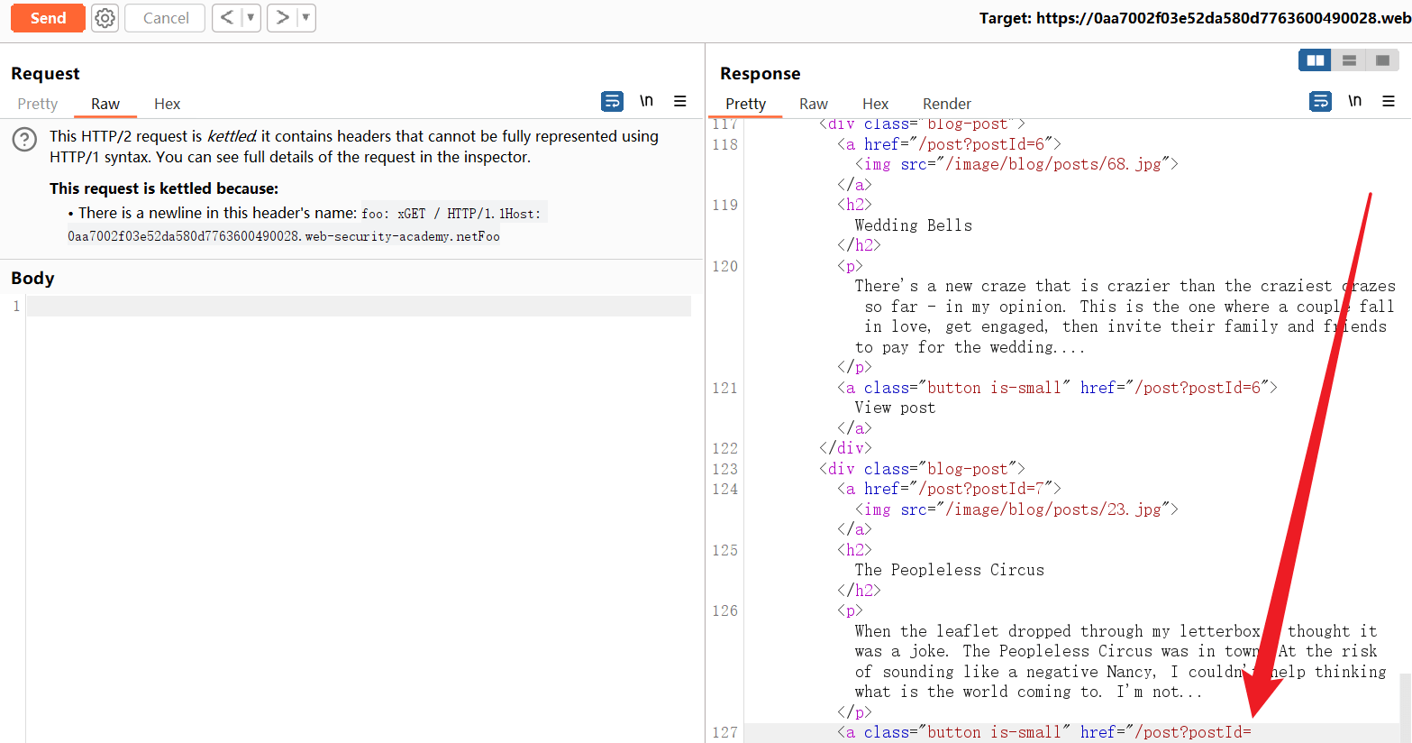Click 'Wedding Bells' text in response

click(x=914, y=225)
